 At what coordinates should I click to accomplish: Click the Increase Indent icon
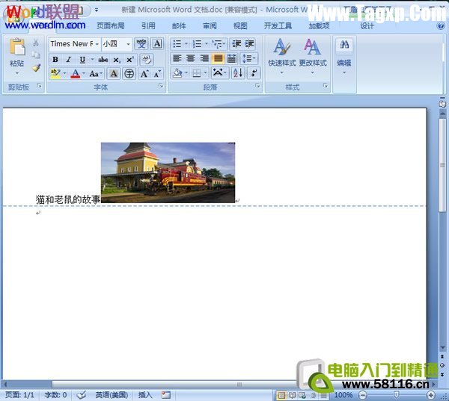pyautogui.click(x=249, y=44)
